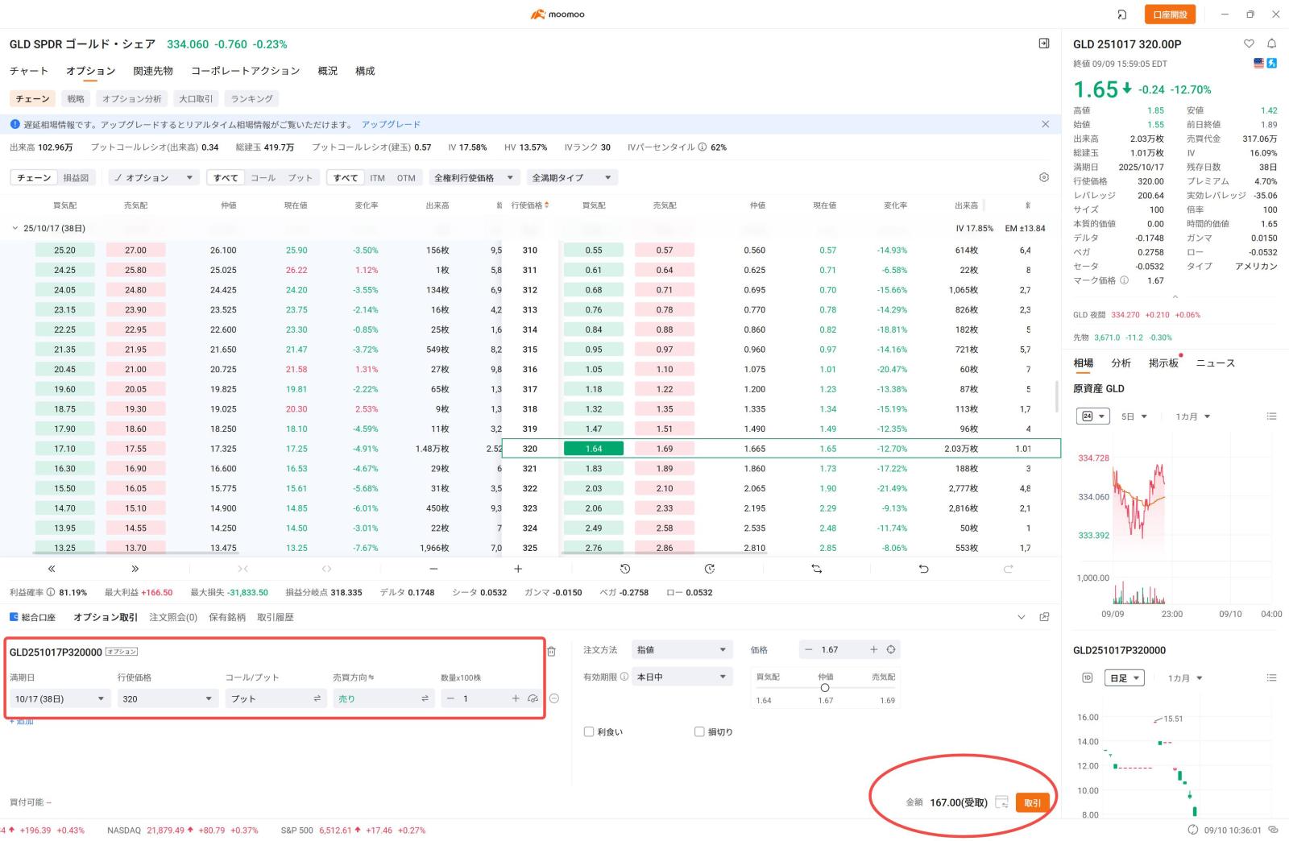Screen dimensions: 1289x841
Task: Open list menu icon on 原資産 GLD chart
Action: click(1271, 416)
